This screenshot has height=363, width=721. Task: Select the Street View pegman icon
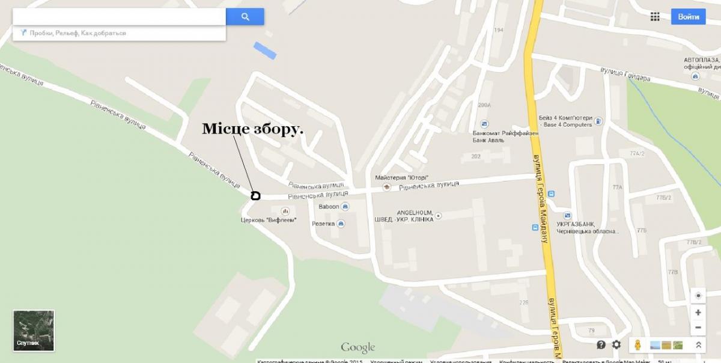pyautogui.click(x=638, y=345)
